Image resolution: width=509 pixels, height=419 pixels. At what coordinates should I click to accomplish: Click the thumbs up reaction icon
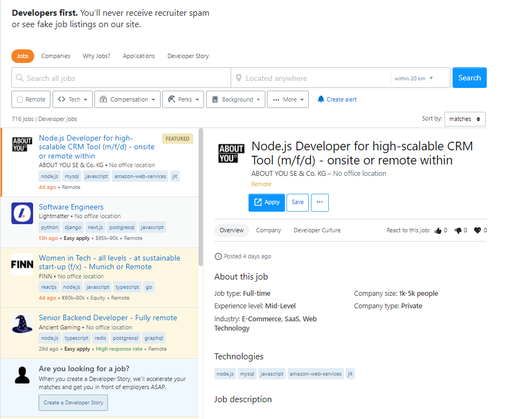tap(438, 231)
